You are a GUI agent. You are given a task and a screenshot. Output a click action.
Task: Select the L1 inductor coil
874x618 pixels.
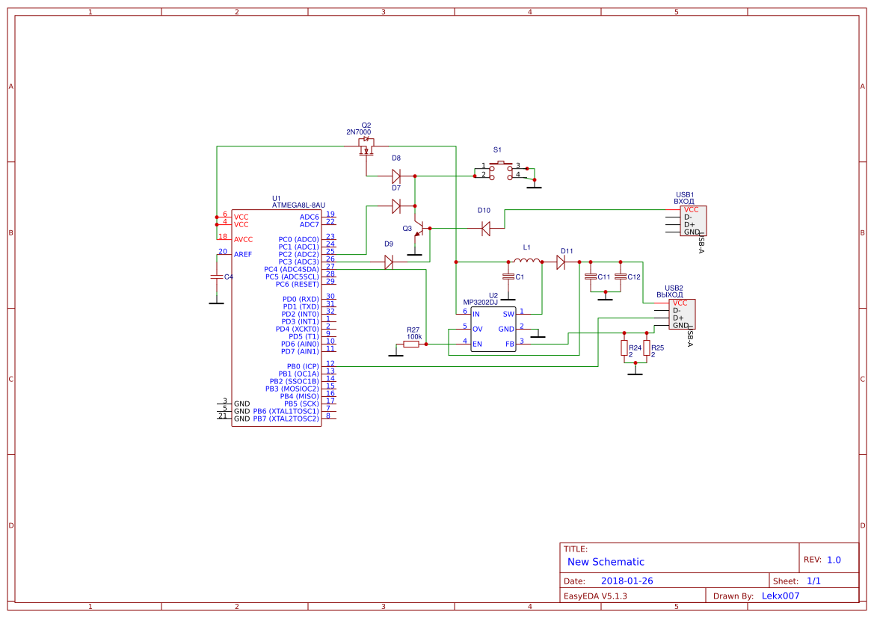tap(527, 262)
